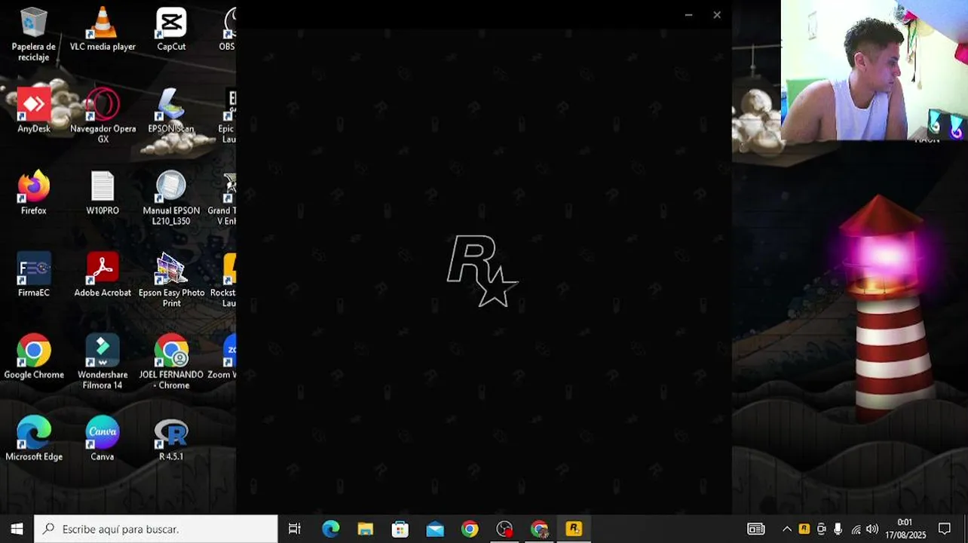Image resolution: width=968 pixels, height=543 pixels.
Task: Close the Rockstar Games Launcher window
Action: click(x=717, y=14)
